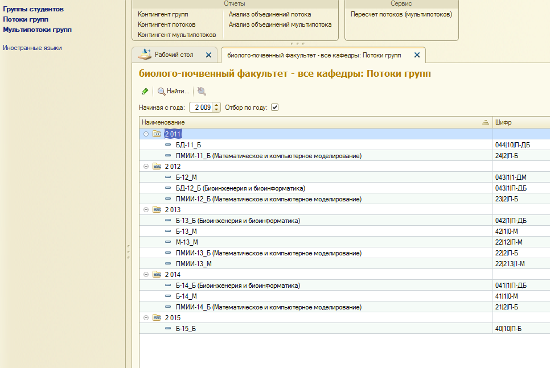Click the row marker icon beside Б-15_Б

(x=168, y=328)
